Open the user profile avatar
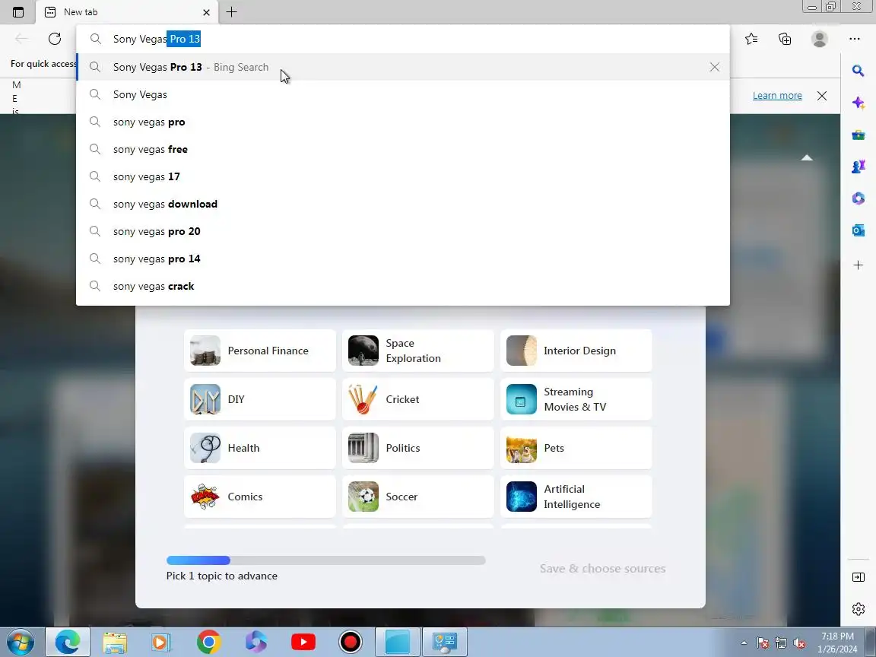The image size is (876, 657). point(820,39)
